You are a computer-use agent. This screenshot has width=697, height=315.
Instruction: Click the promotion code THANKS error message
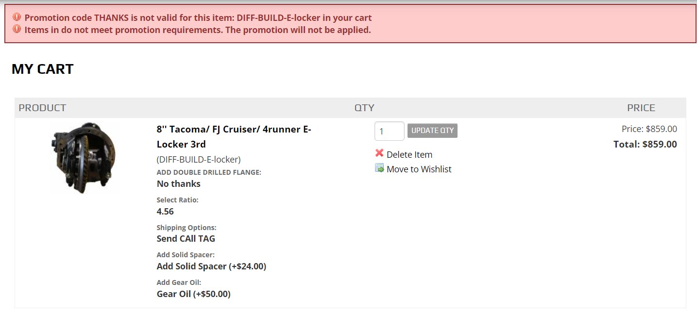198,18
